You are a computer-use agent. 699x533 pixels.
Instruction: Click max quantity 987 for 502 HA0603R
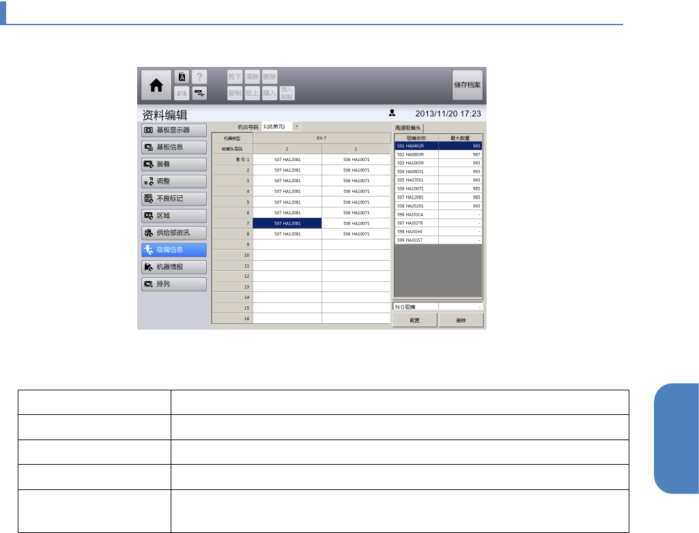point(460,155)
